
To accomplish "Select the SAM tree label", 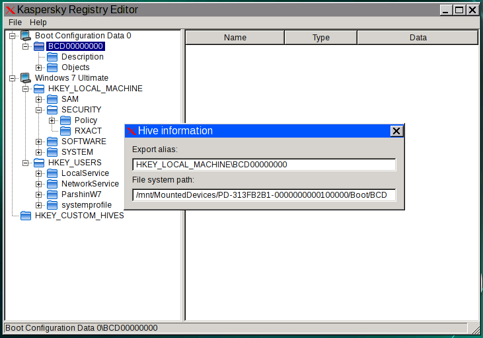I will click(70, 99).
